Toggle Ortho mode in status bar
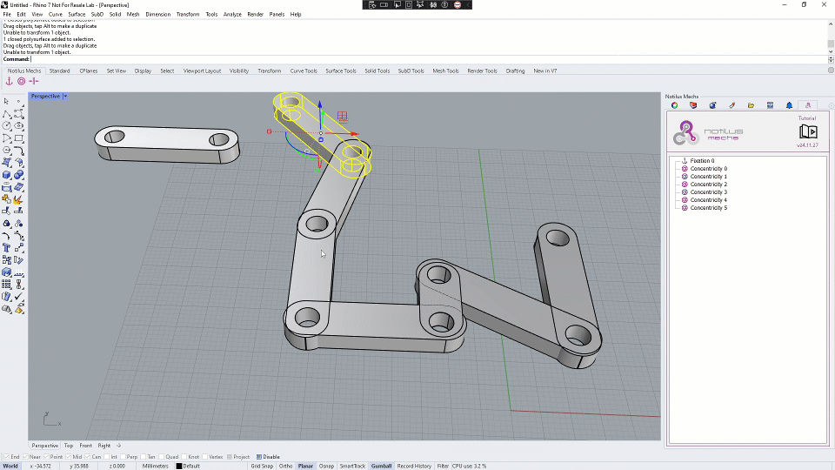The image size is (835, 470). (285, 466)
